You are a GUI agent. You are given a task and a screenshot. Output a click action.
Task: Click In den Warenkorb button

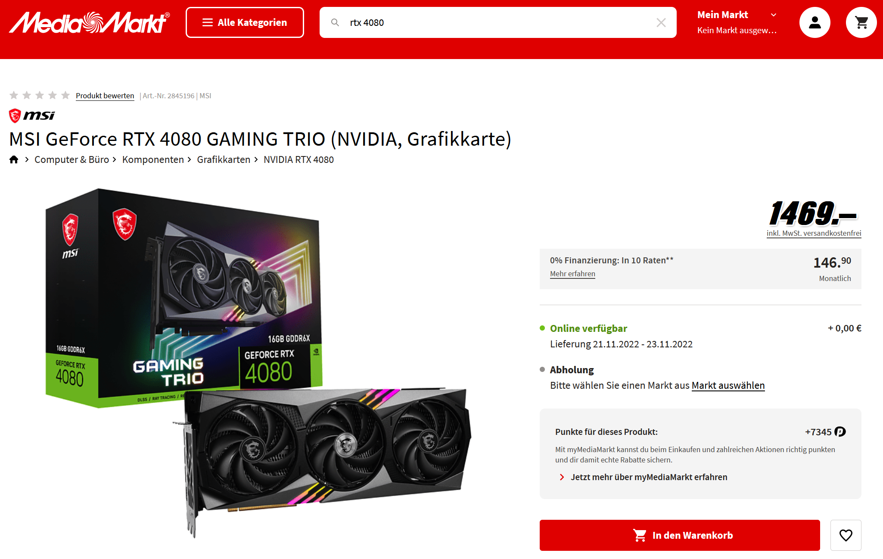point(680,535)
